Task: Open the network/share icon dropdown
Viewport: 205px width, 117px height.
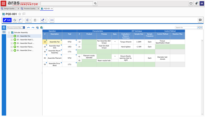Action: coord(29,20)
